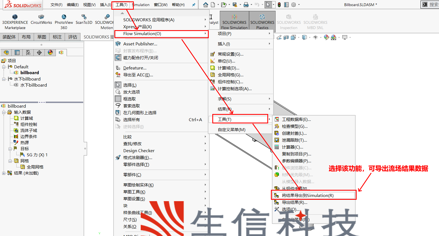The width and height of the screenshot is (439, 236).
Task: Select 计算域 tree item
Action: coord(27,118)
